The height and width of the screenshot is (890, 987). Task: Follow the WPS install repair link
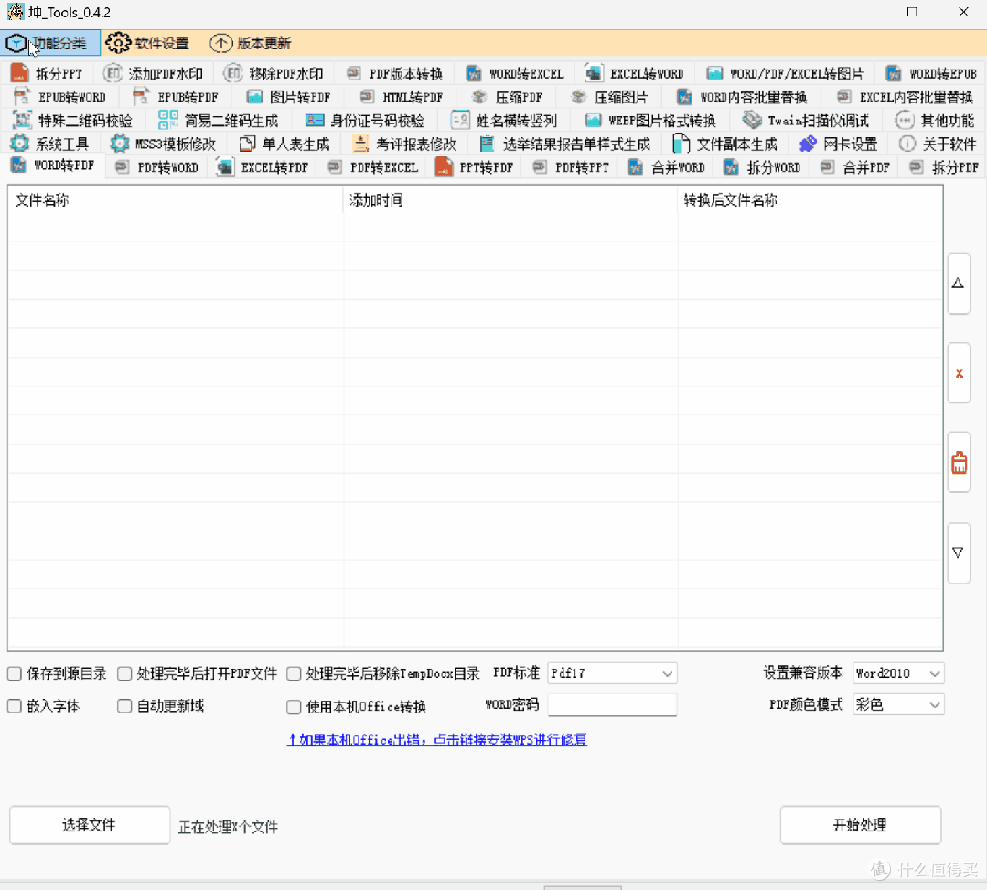pyautogui.click(x=437, y=740)
